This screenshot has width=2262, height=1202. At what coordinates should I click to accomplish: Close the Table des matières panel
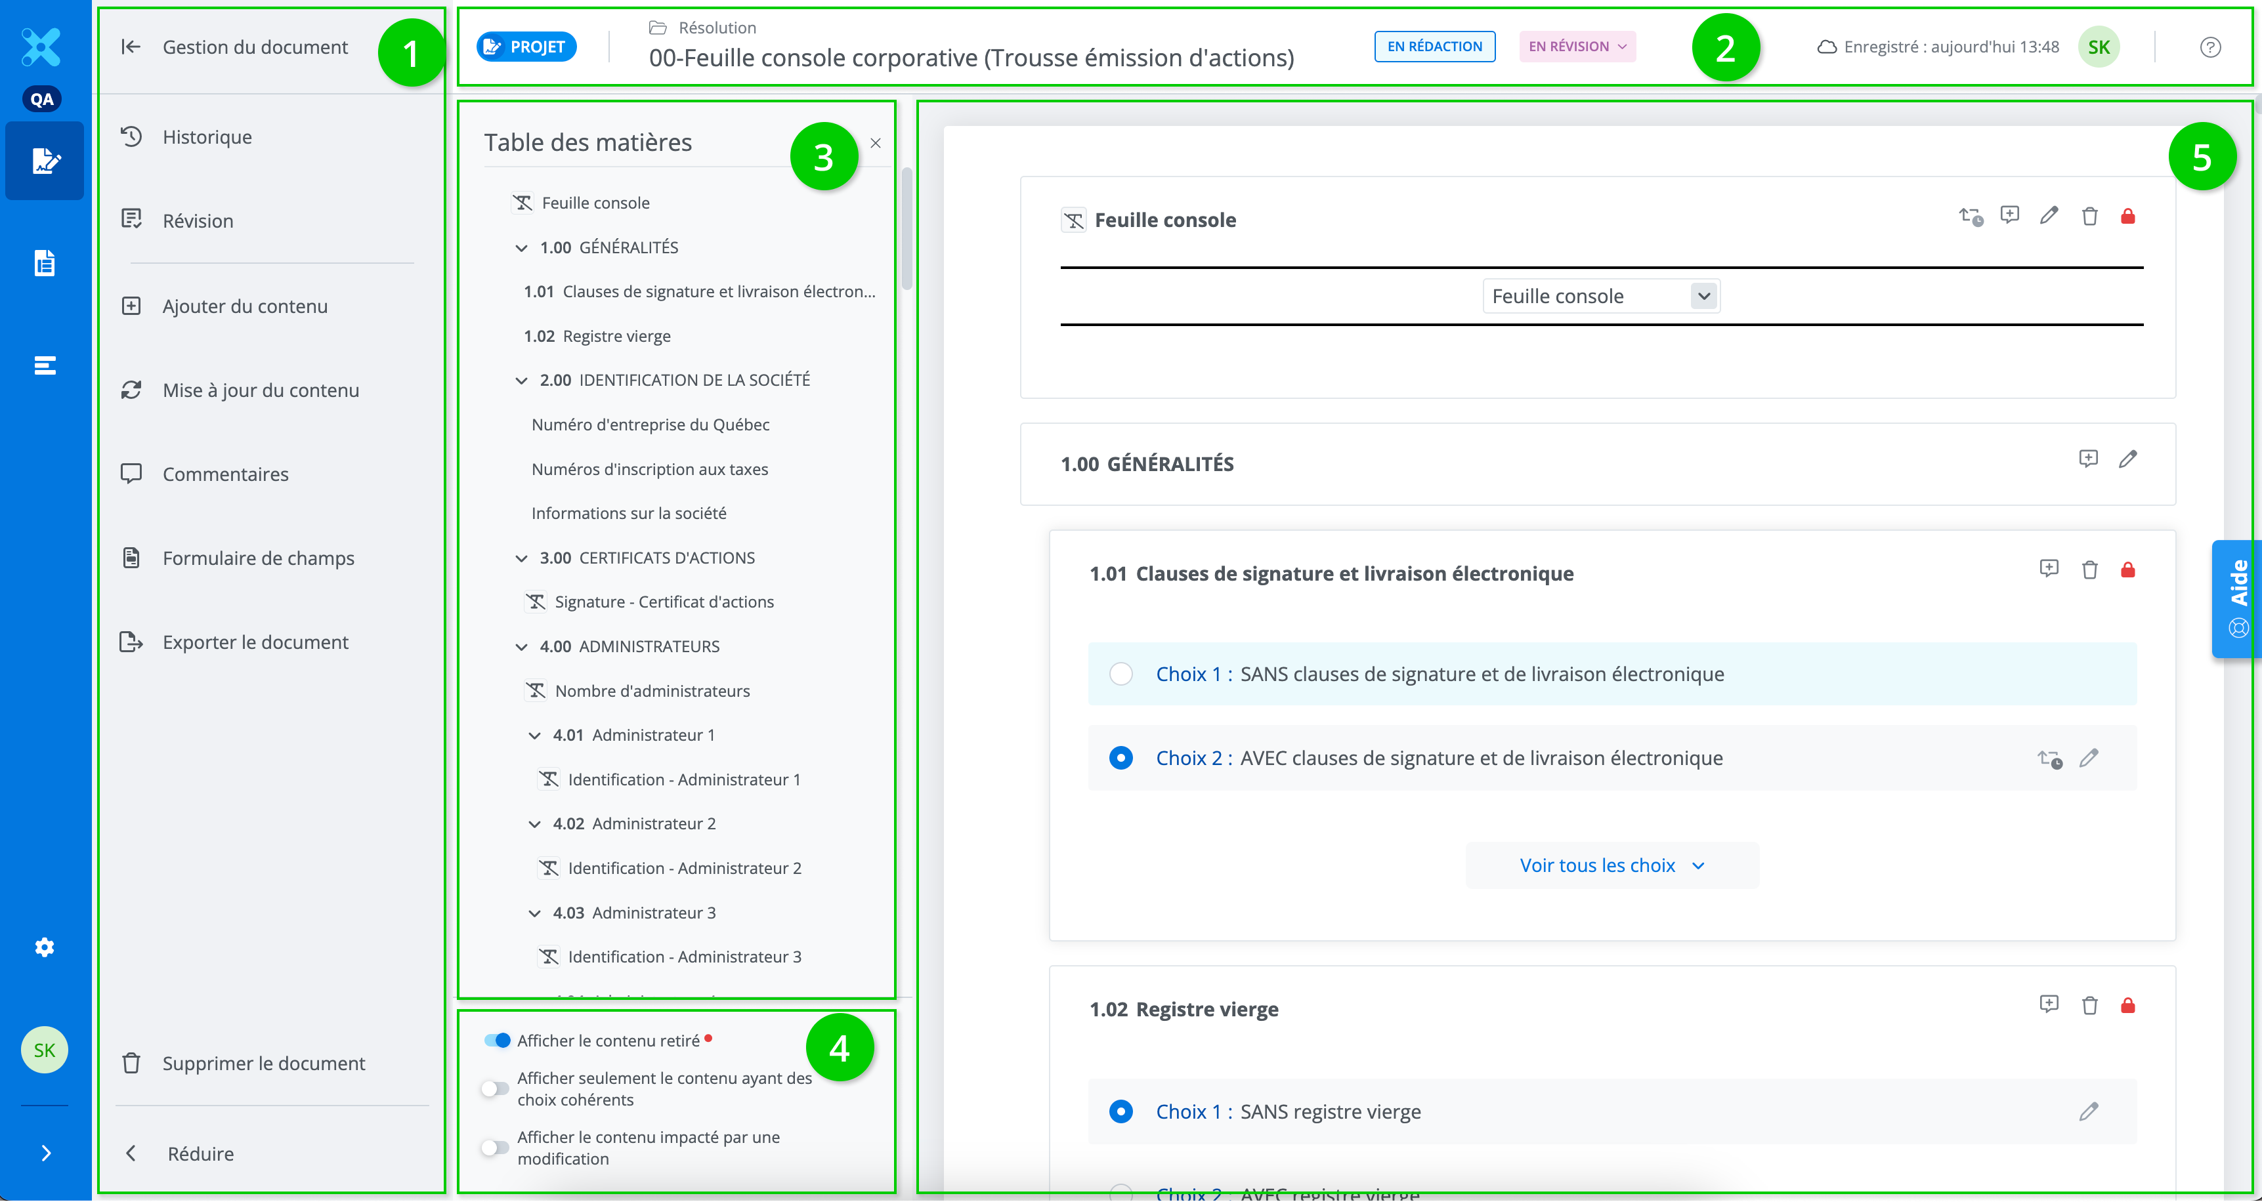876,143
